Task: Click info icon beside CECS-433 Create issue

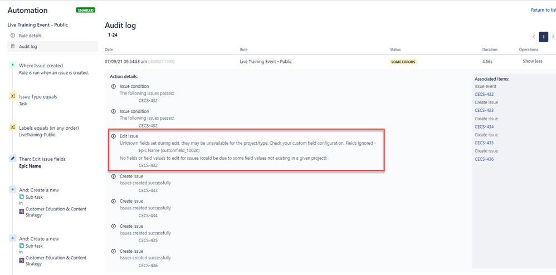Action: [114, 176]
